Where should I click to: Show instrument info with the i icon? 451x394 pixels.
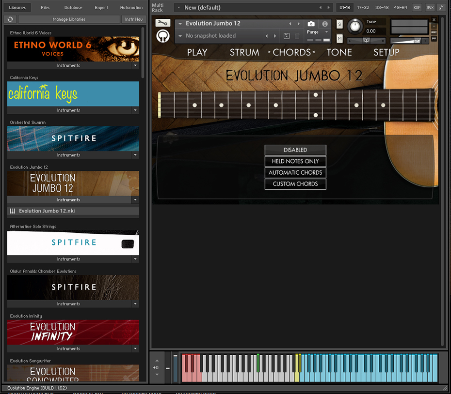tap(325, 24)
